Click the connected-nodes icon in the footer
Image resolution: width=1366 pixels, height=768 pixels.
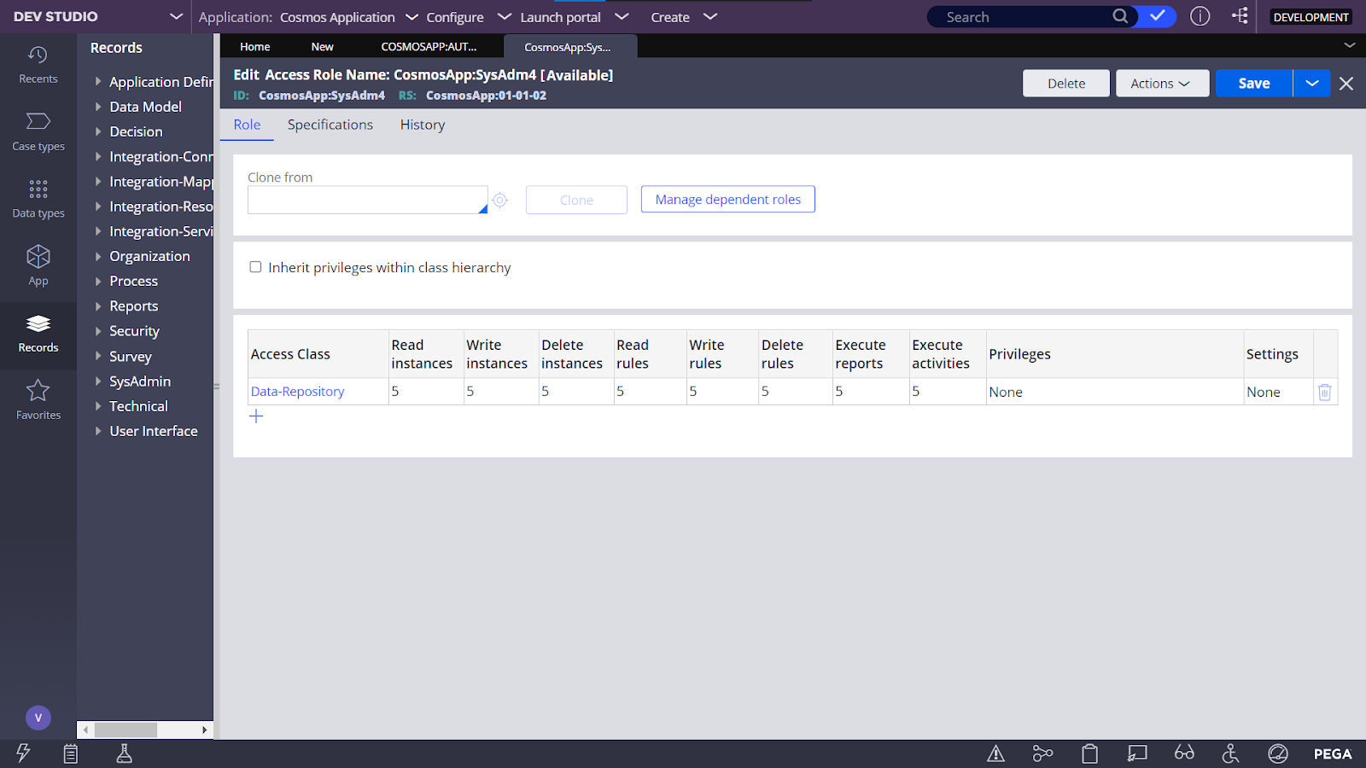pos(1042,753)
